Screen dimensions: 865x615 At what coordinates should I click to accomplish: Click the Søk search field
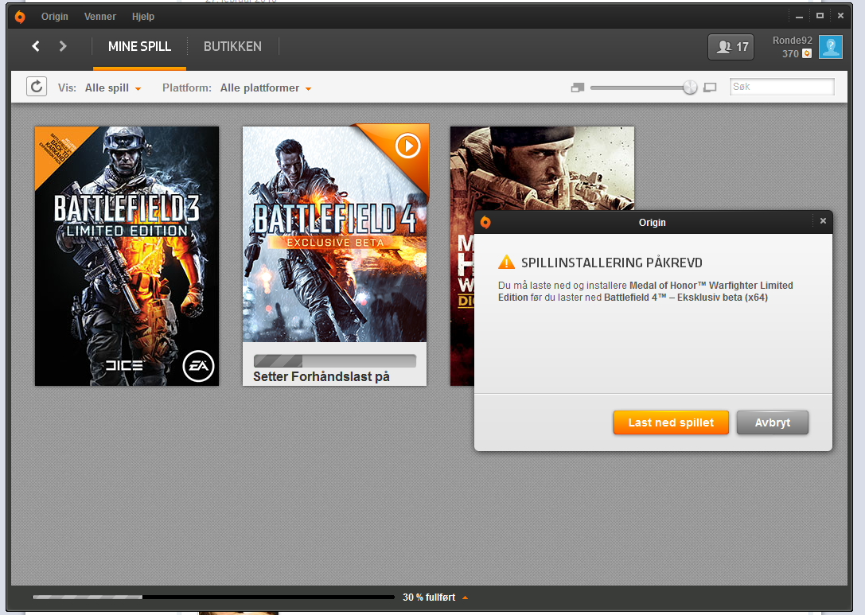tap(781, 87)
